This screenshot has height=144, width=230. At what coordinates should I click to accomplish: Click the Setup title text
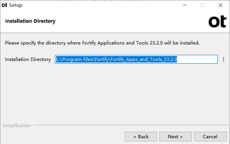tap(16, 5)
